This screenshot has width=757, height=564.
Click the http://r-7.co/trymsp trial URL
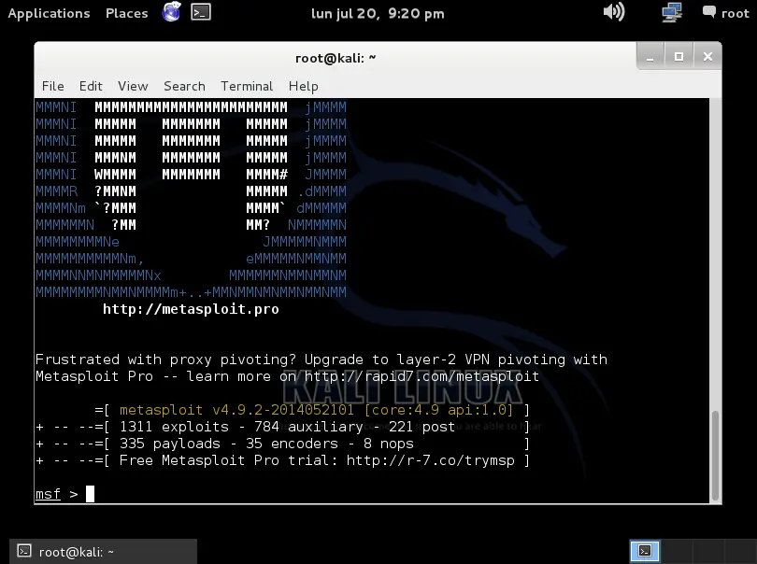tap(431, 460)
